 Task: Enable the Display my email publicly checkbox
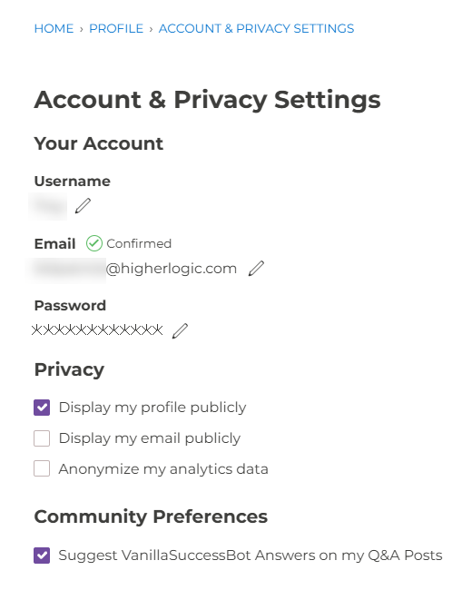(x=42, y=438)
